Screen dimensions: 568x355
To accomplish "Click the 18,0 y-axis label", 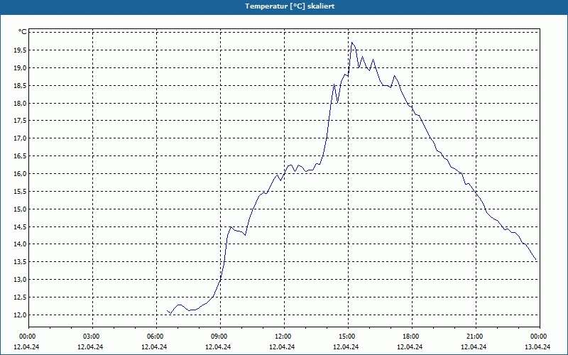I will (20, 103).
